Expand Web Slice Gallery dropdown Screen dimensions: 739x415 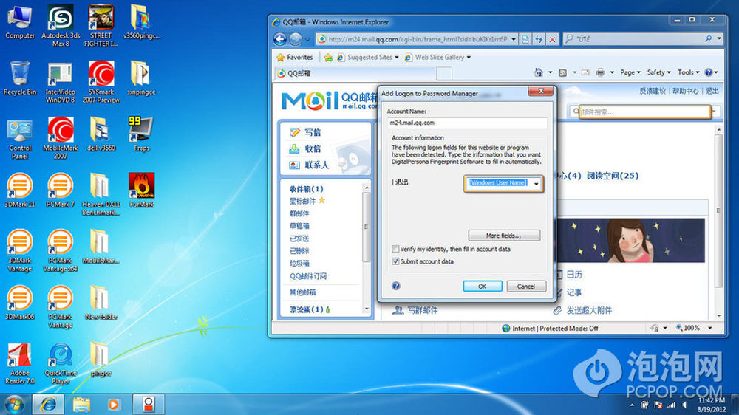tap(469, 57)
